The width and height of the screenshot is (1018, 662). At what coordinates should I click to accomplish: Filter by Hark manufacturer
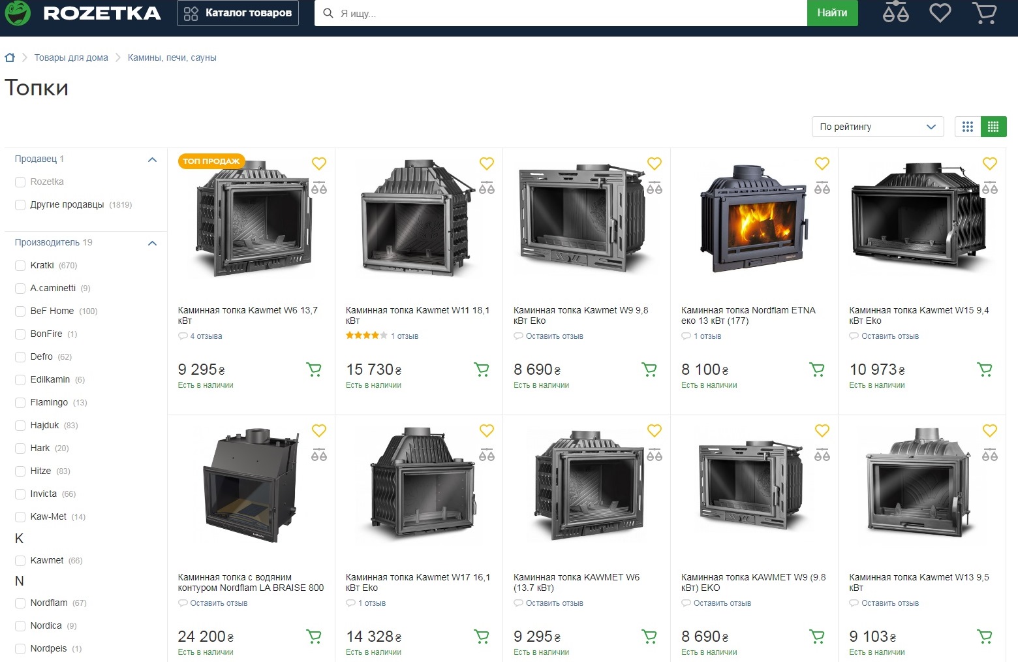[x=20, y=449]
